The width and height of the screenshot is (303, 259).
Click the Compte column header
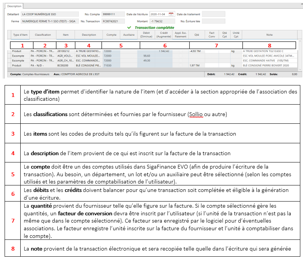coord(111,35)
